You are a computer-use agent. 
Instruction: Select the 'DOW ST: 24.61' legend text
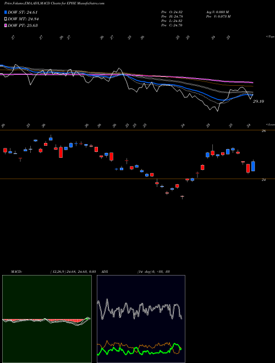click(23, 12)
